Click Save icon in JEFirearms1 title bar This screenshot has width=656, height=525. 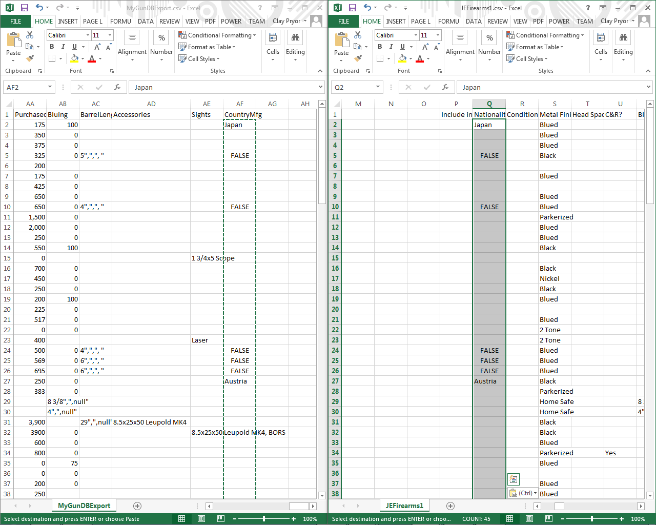[x=352, y=8]
